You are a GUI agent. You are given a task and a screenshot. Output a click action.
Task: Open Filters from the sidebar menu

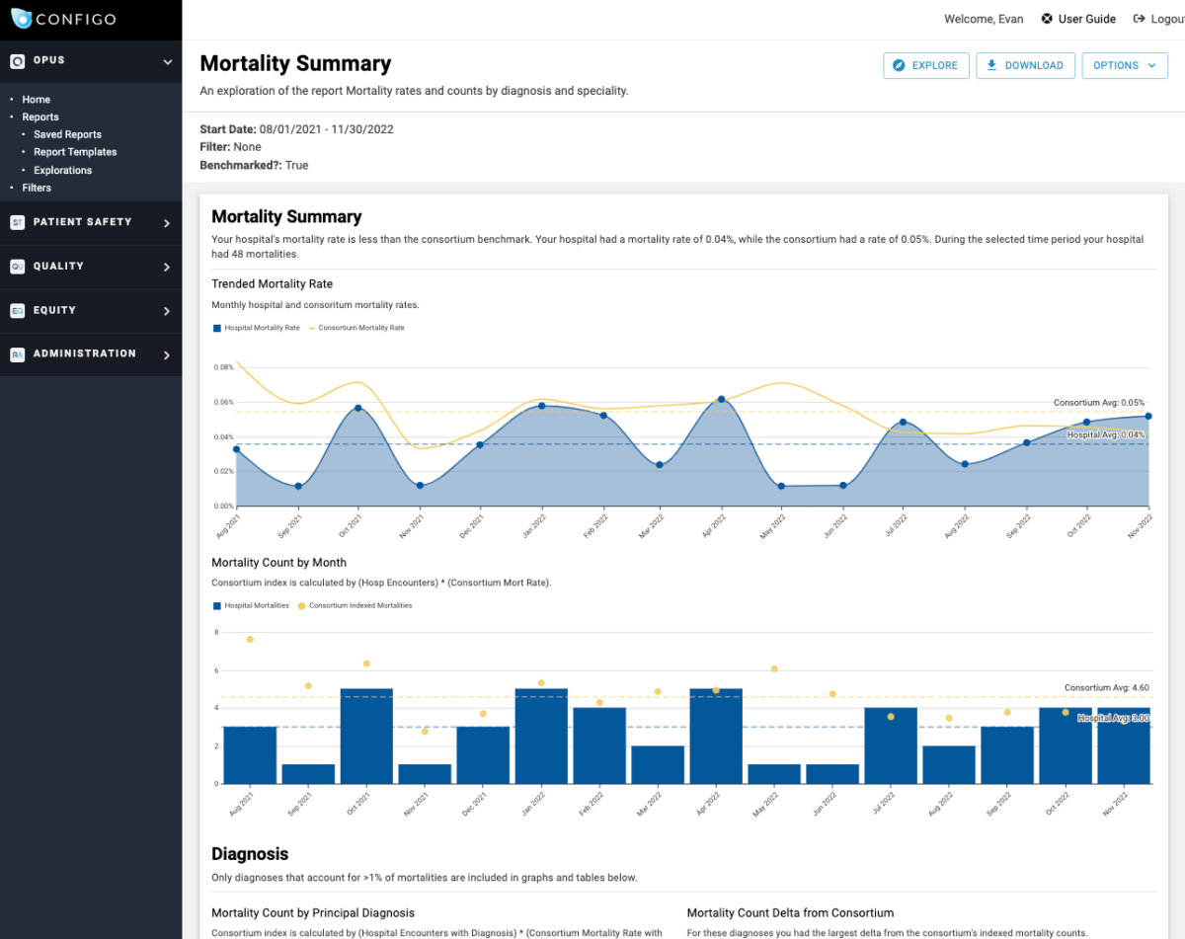(37, 187)
